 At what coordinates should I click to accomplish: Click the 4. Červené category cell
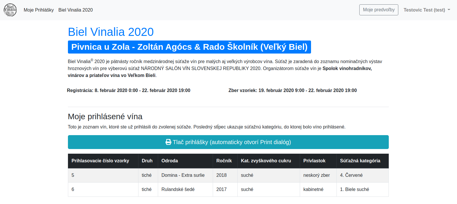351,175
